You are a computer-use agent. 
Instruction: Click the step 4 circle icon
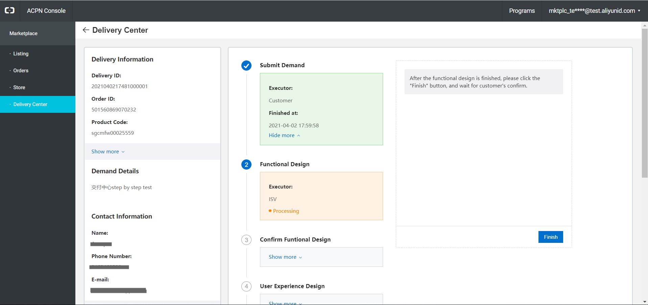point(246,286)
